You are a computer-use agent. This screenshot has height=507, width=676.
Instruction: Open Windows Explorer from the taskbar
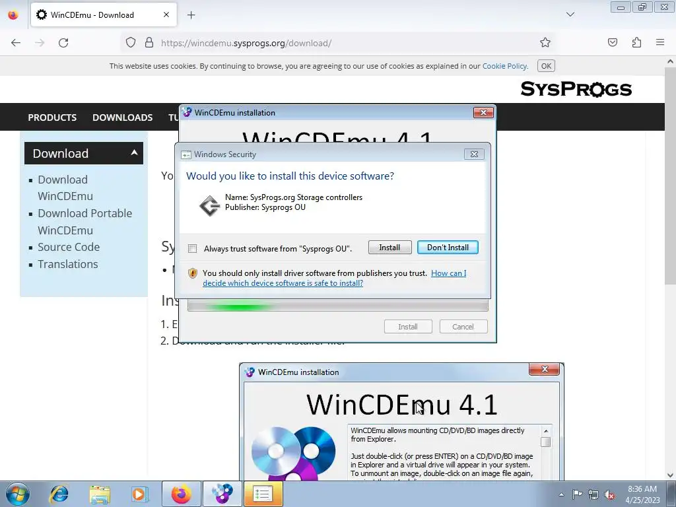pos(100,494)
